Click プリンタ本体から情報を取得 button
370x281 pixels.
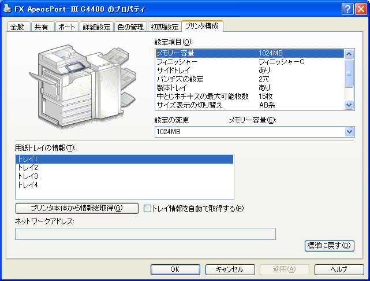pyautogui.click(x=77, y=208)
